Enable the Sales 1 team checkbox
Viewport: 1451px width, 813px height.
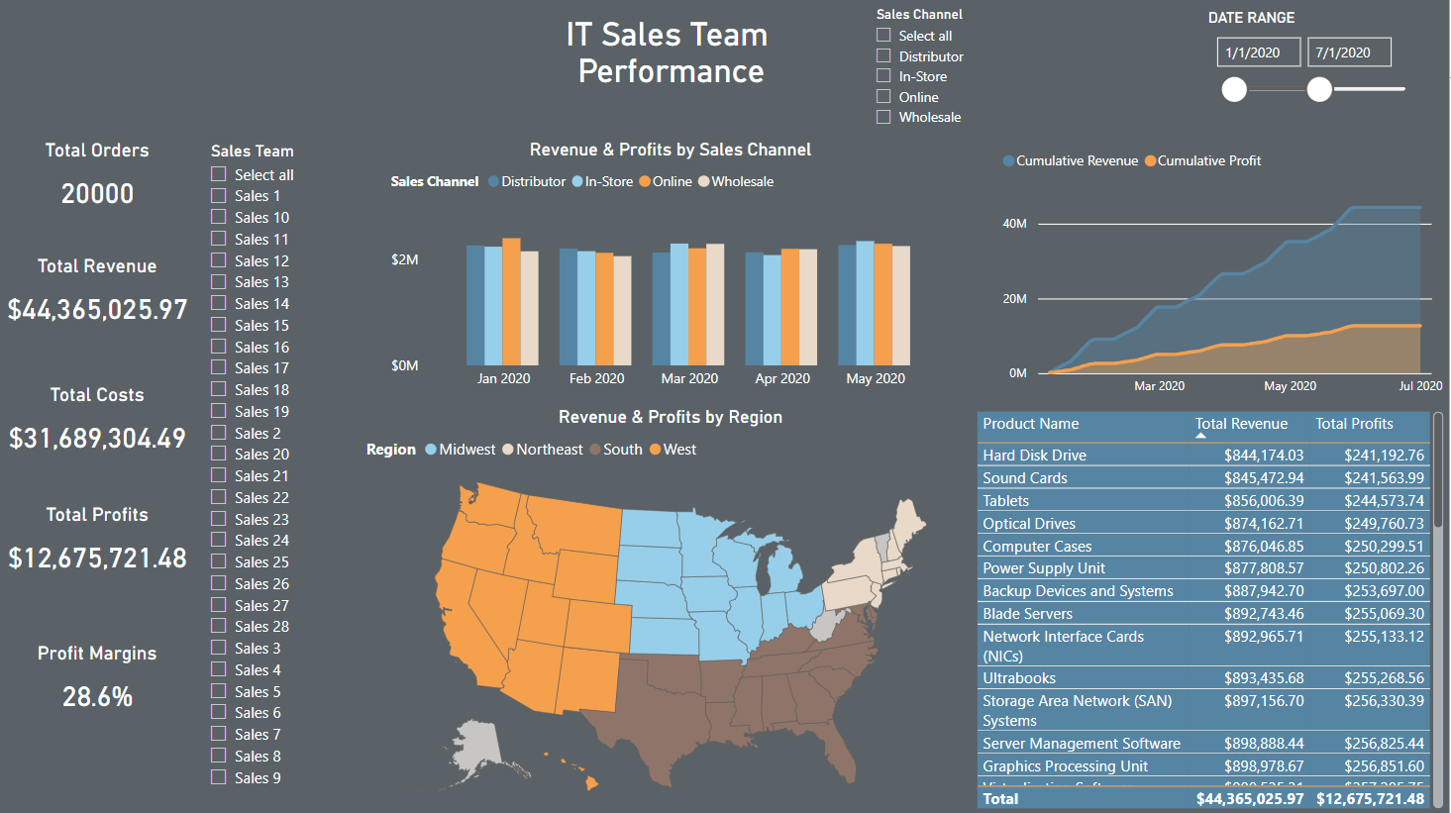[217, 195]
